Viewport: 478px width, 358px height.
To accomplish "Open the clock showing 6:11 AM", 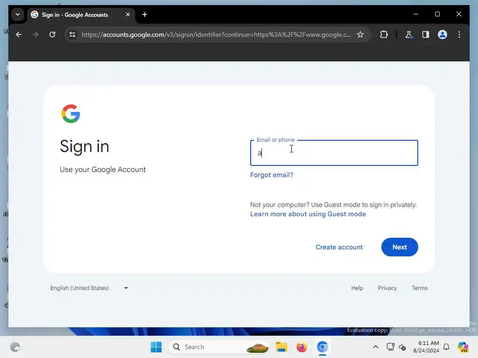I will (x=426, y=347).
